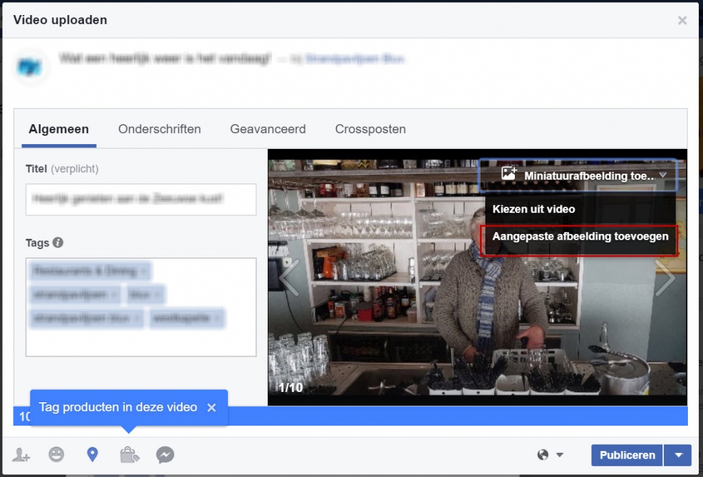The image size is (703, 477).
Task: Close the Video uploaden dialog
Action: (682, 21)
